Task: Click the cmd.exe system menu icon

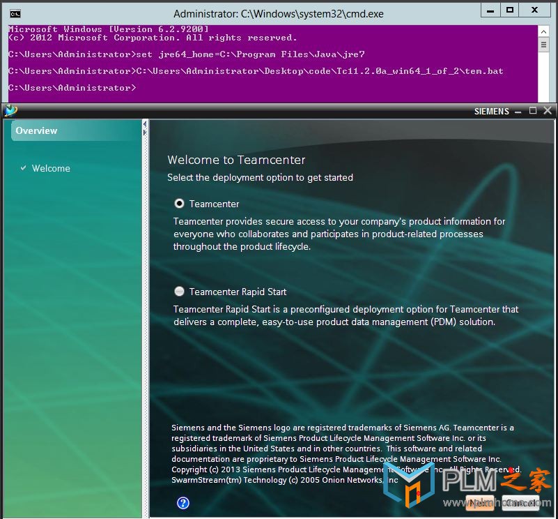Action: click(x=15, y=14)
